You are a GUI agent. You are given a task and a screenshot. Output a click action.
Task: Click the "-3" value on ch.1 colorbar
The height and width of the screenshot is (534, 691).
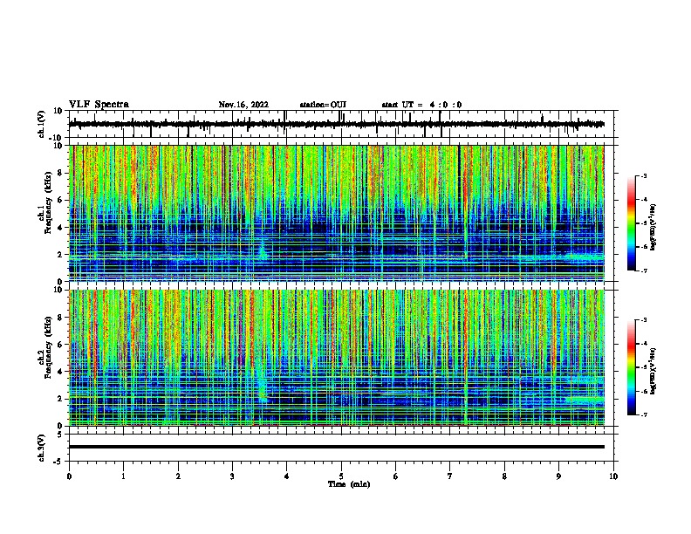pyautogui.click(x=643, y=175)
